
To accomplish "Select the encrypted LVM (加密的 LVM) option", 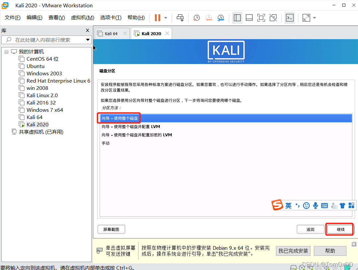I will pos(226,135).
